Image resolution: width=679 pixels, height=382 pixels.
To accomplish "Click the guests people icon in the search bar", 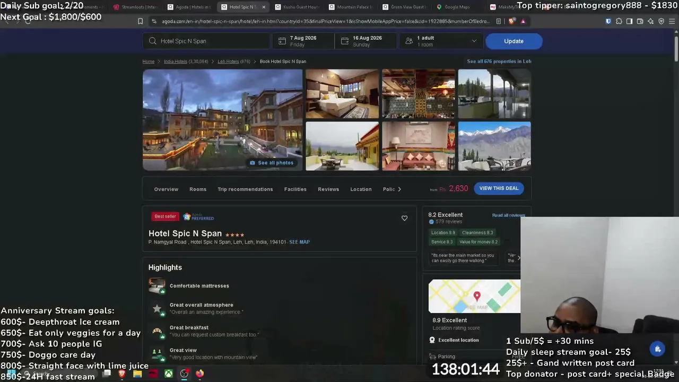I will pyautogui.click(x=409, y=41).
